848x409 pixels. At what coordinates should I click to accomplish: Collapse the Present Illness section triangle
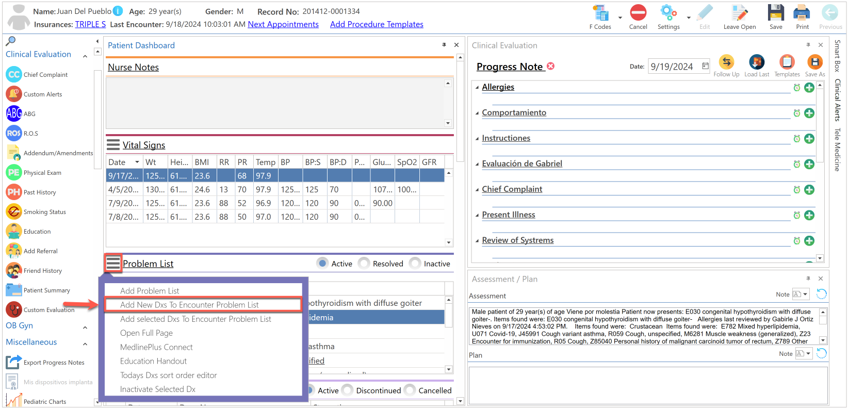(x=477, y=215)
